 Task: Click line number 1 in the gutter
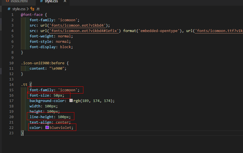(x=12, y=15)
